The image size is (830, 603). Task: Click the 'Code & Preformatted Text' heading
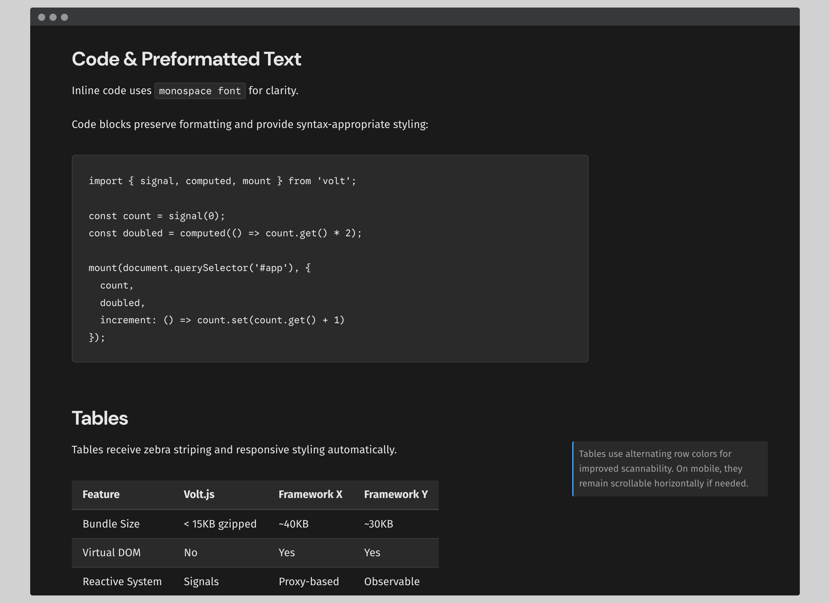pos(187,59)
